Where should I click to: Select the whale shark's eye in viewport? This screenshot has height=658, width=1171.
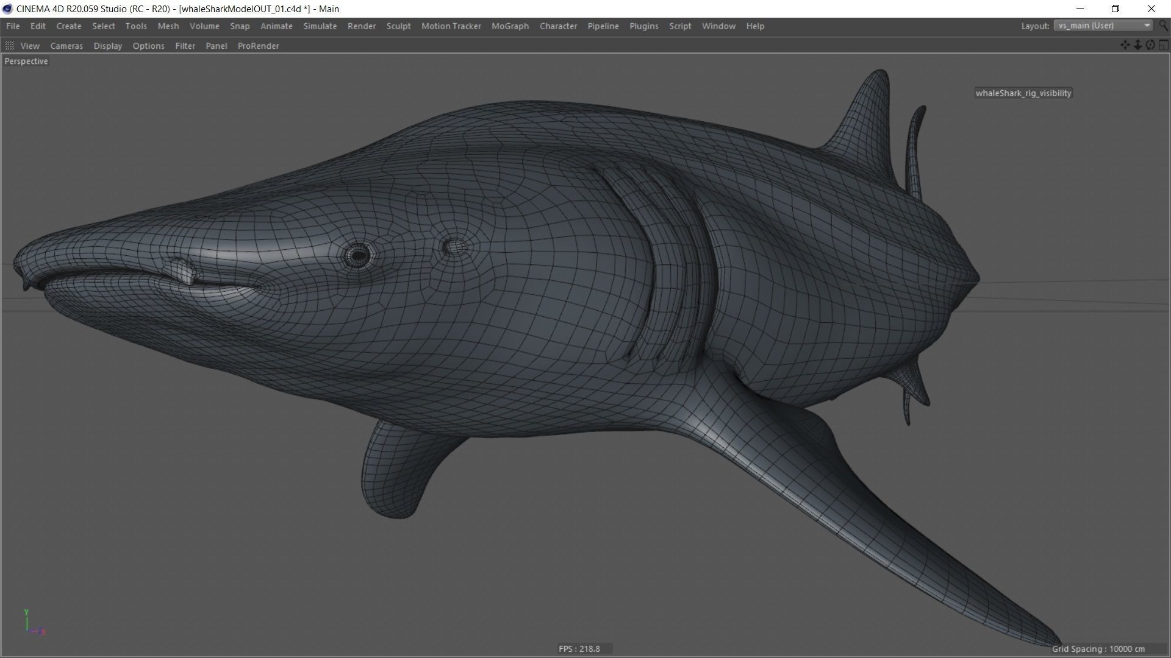pyautogui.click(x=358, y=255)
